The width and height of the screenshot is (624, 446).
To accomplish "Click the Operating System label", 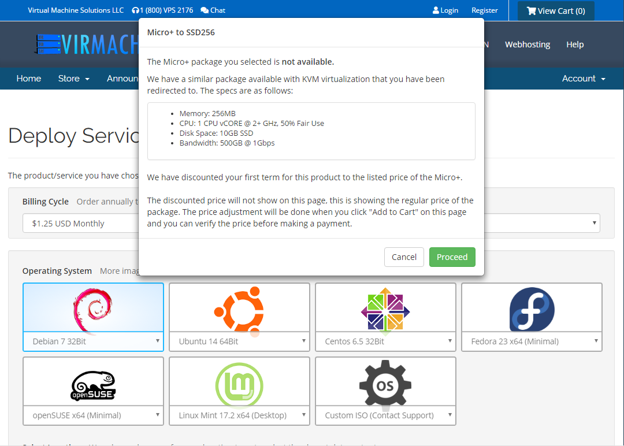I will 57,271.
